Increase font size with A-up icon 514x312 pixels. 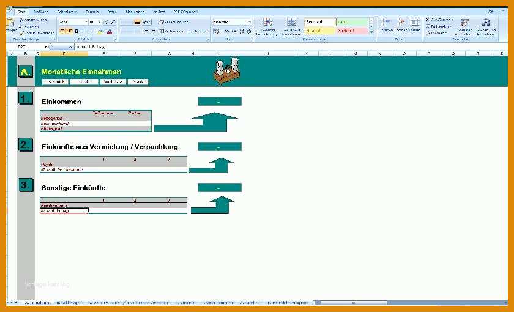(x=106, y=22)
